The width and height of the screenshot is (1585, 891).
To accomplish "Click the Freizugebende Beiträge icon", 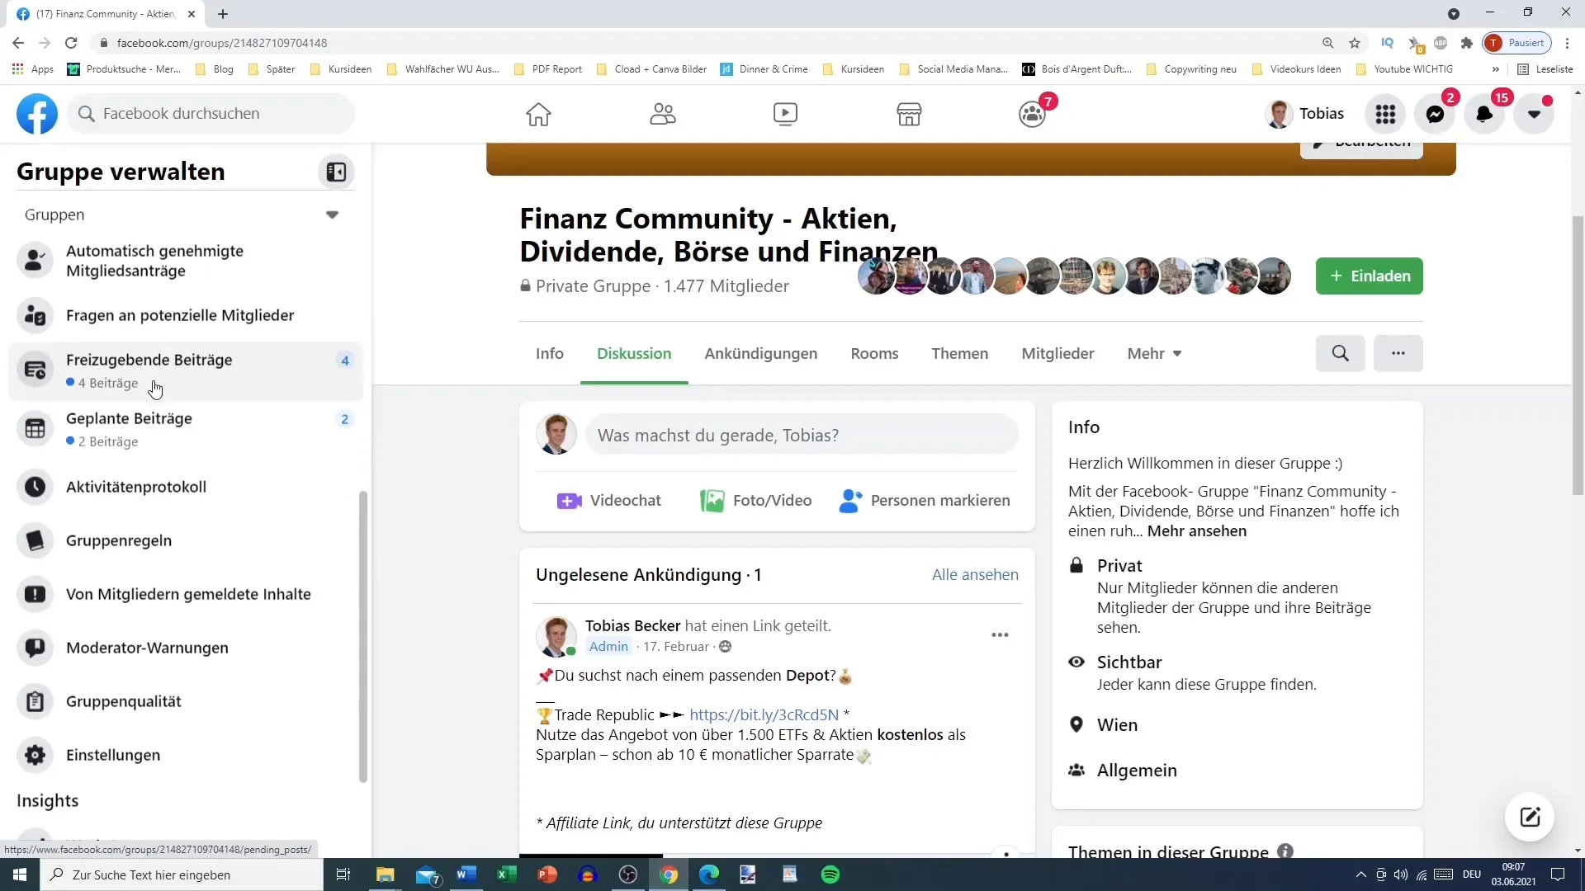I will 35,370.
